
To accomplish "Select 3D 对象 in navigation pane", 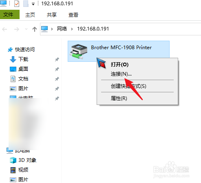I will (27, 160).
